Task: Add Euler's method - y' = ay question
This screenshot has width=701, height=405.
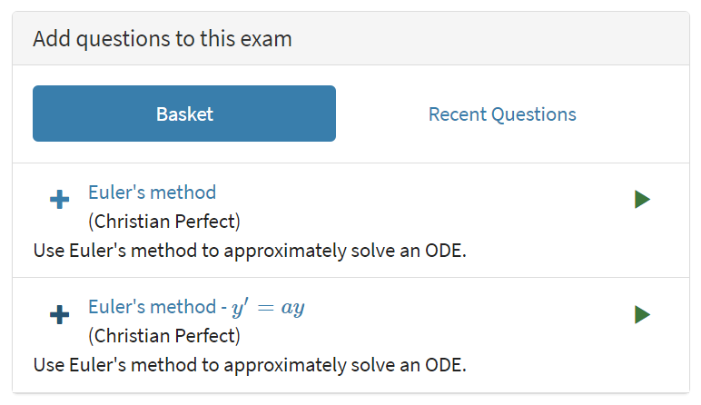Action: pyautogui.click(x=59, y=315)
